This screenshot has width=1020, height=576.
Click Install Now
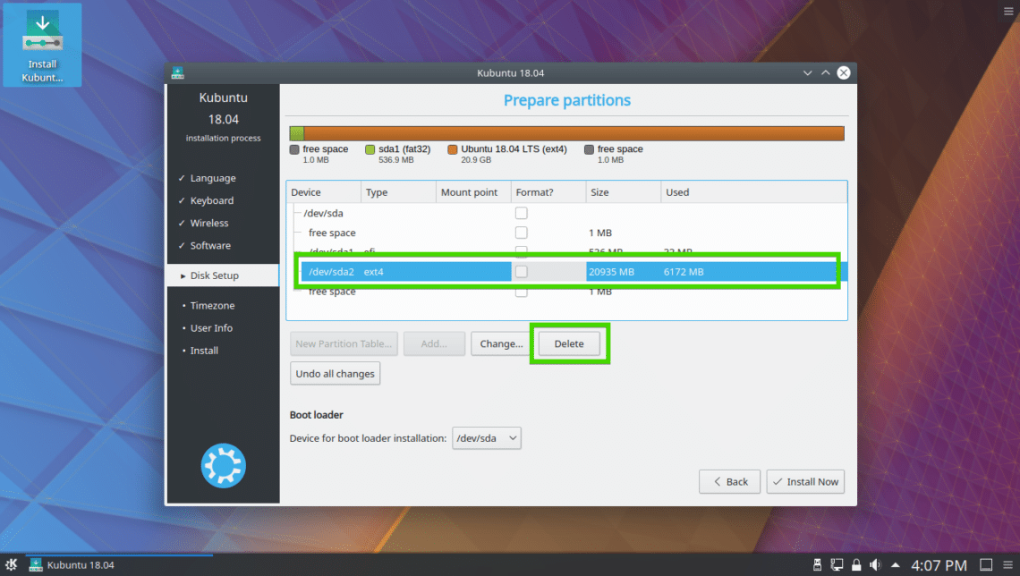(x=805, y=482)
